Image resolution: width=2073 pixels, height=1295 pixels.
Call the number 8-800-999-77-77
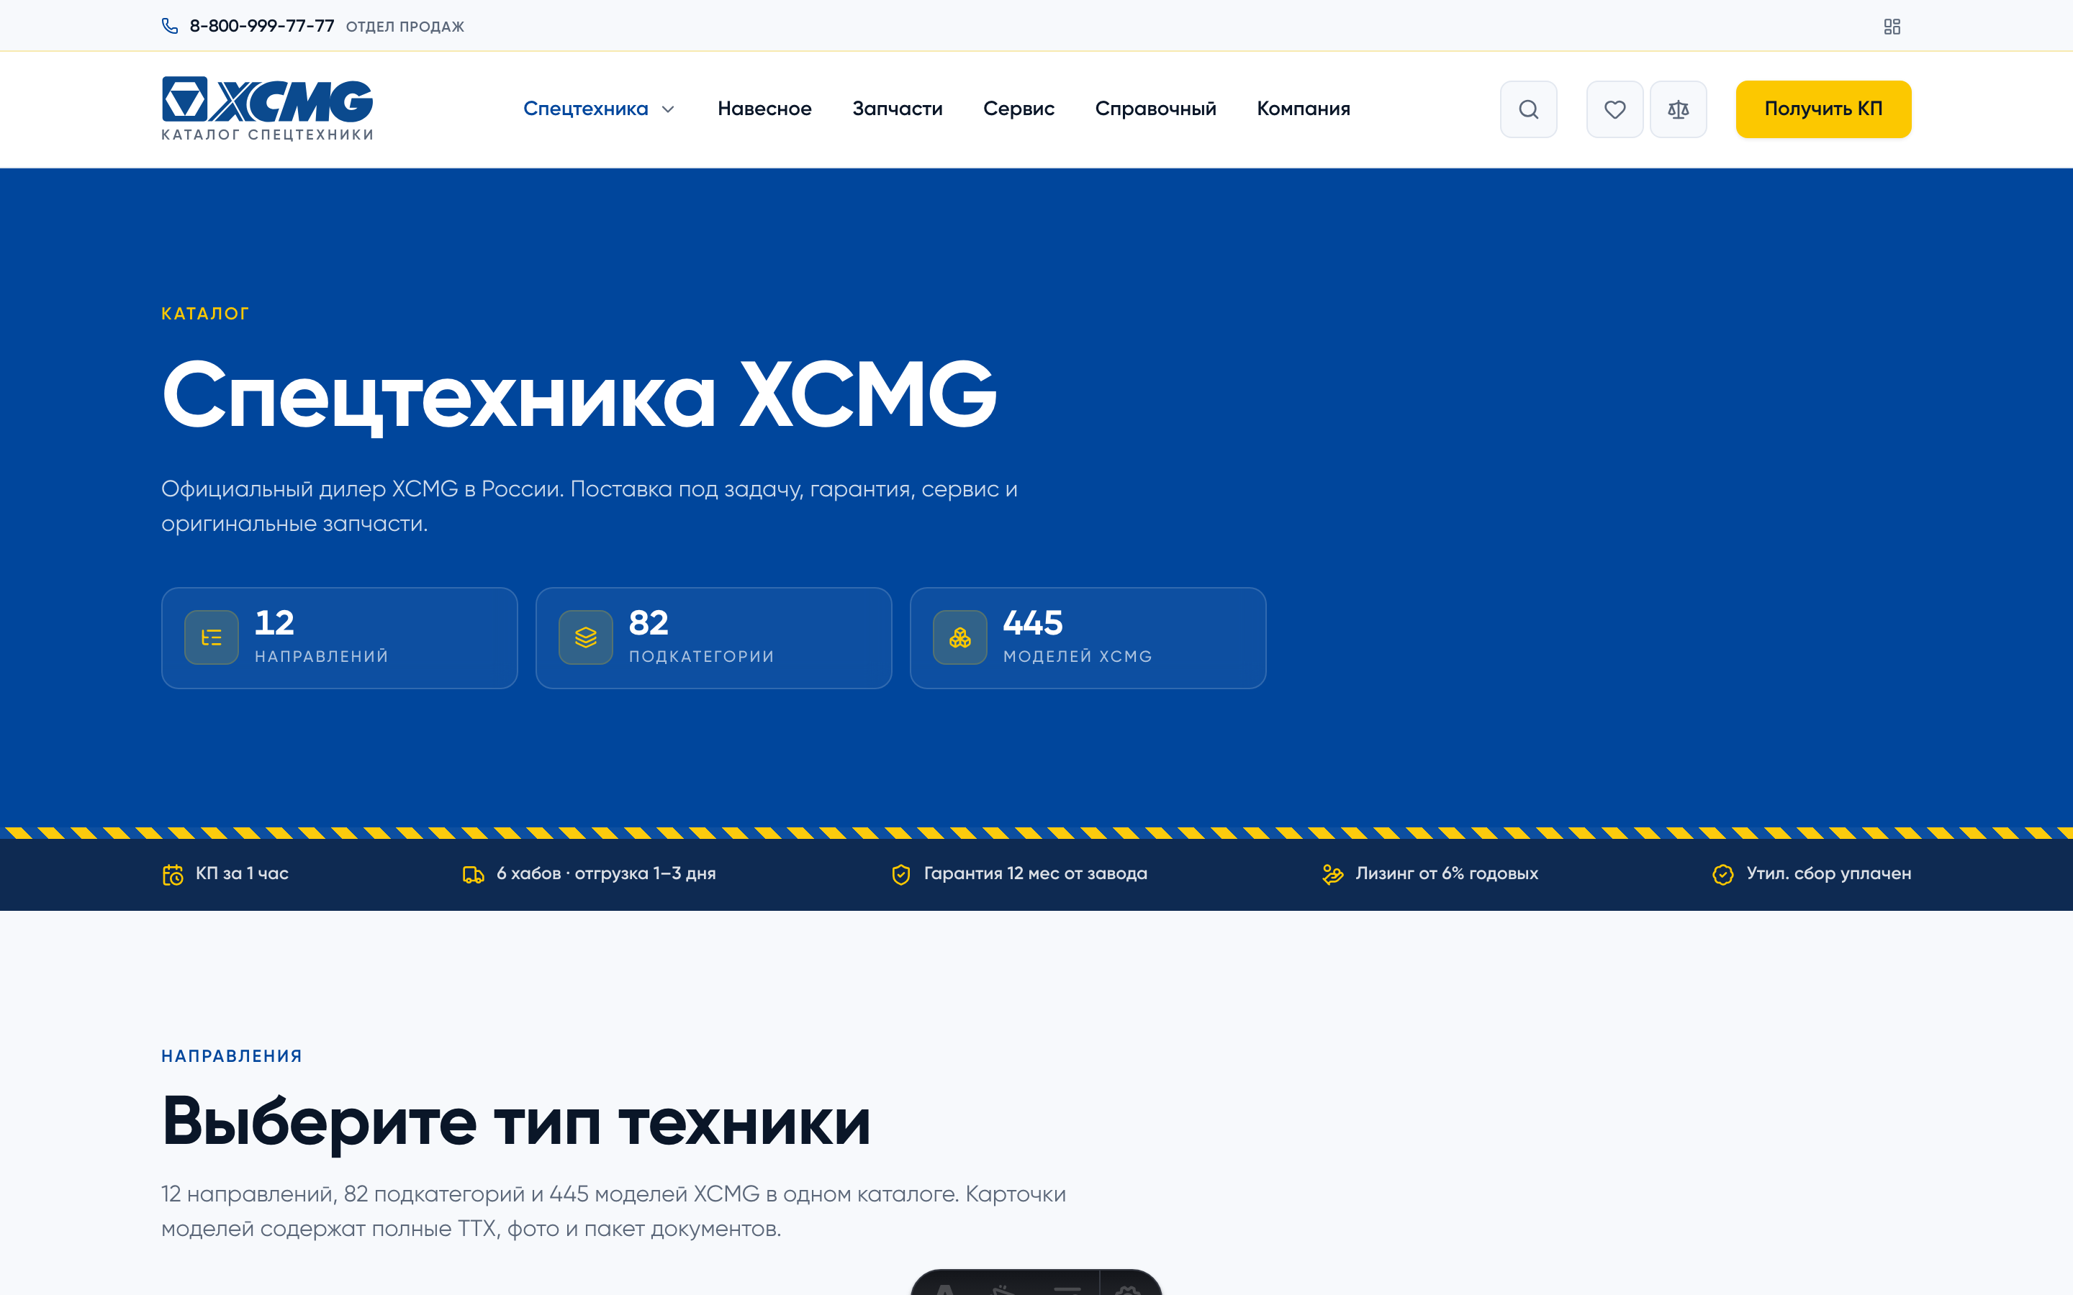coord(262,26)
